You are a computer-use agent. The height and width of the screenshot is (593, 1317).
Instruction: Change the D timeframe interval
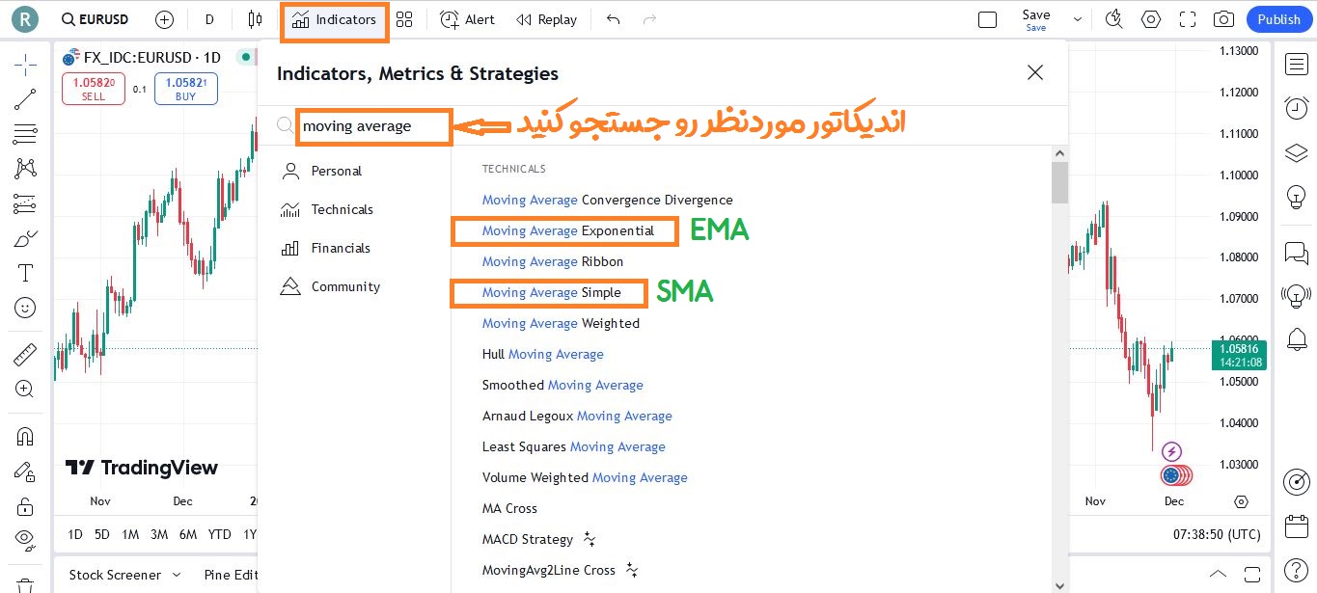point(209,19)
